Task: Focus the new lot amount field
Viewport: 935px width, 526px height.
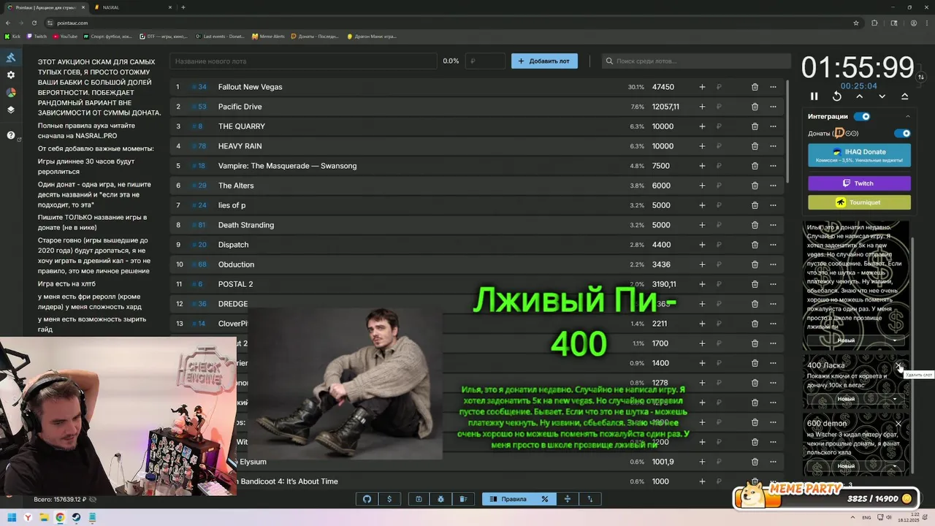Action: point(485,61)
